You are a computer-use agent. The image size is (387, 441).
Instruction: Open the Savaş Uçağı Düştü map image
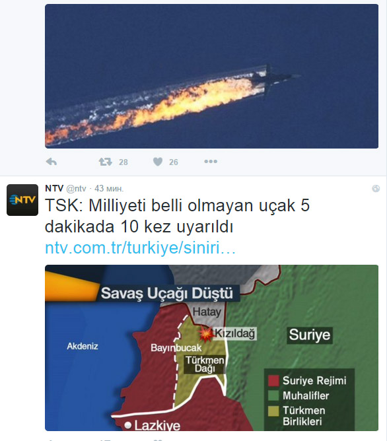coord(211,348)
